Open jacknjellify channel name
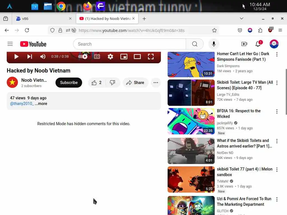 click(x=225, y=123)
